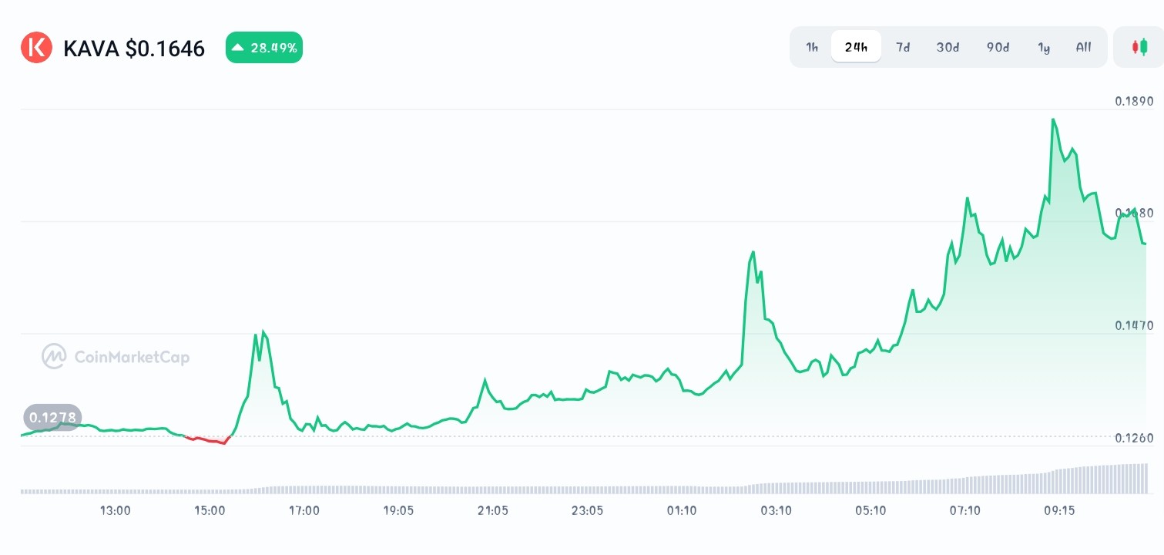This screenshot has width=1164, height=555.
Task: Click the red KAVA coin logo
Action: tap(36, 48)
